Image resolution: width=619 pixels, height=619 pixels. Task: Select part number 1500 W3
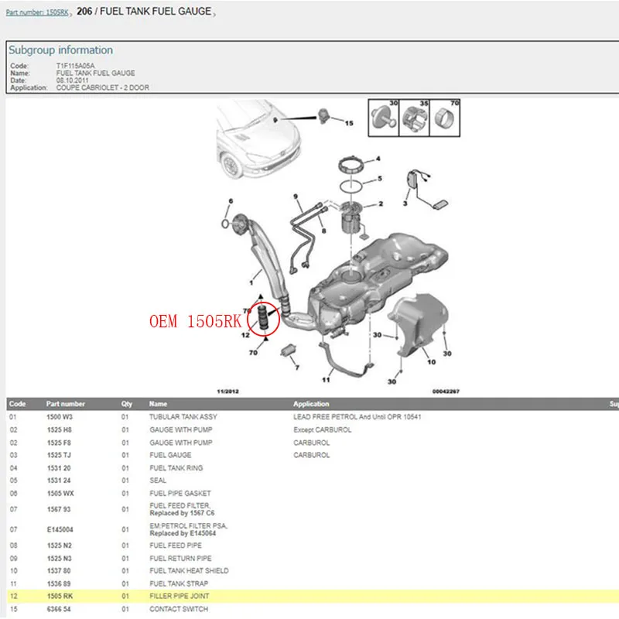pyautogui.click(x=60, y=417)
